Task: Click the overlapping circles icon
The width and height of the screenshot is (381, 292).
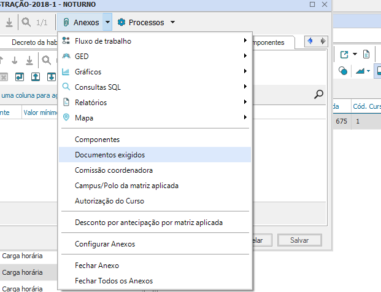Action: [x=344, y=71]
